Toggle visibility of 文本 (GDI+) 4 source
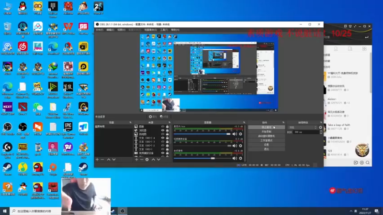This screenshot has width=383, height=215. click(x=163, y=138)
